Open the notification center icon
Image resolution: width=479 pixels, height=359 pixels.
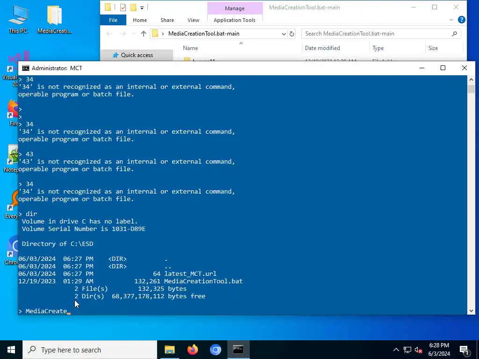[x=464, y=350]
